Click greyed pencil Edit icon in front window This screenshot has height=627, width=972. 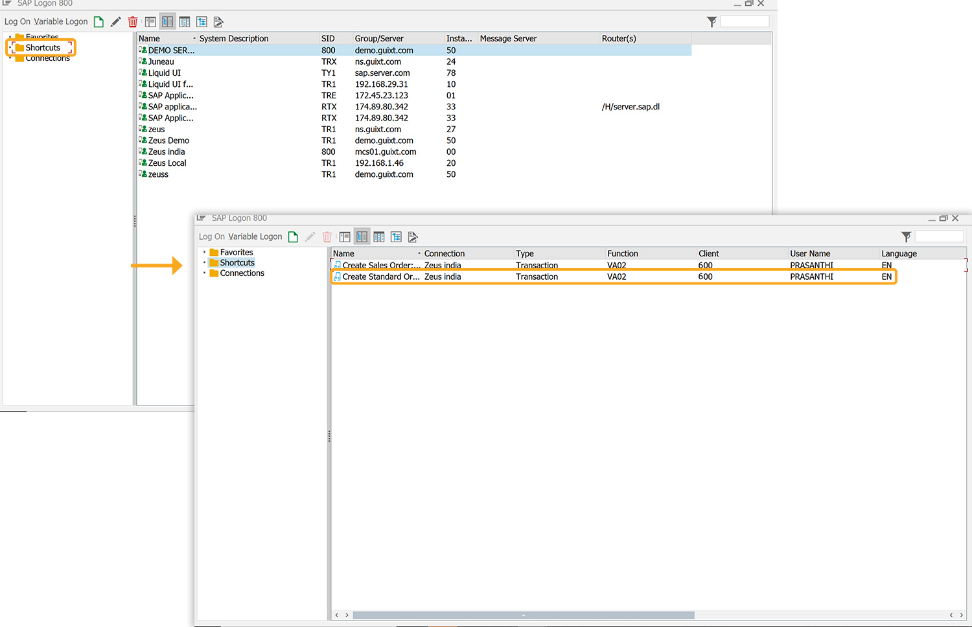click(x=310, y=237)
